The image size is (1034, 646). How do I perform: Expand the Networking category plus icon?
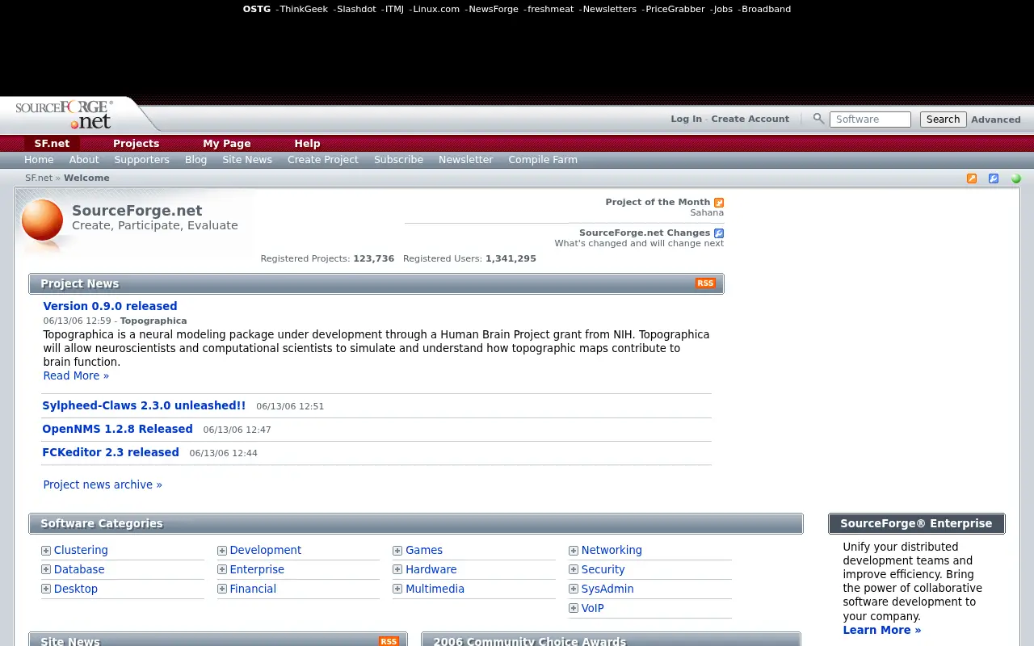[x=574, y=551]
